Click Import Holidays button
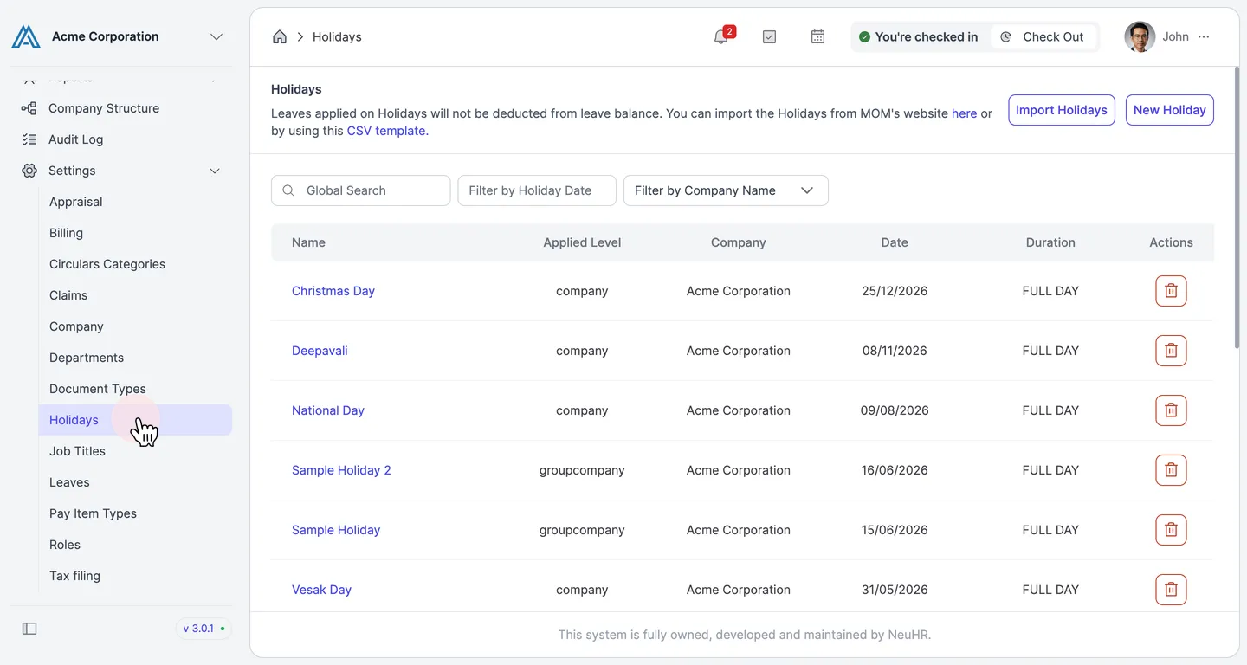1247x665 pixels. click(x=1062, y=110)
